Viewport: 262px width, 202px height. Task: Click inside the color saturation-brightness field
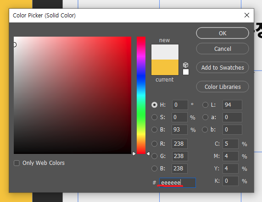point(72,95)
